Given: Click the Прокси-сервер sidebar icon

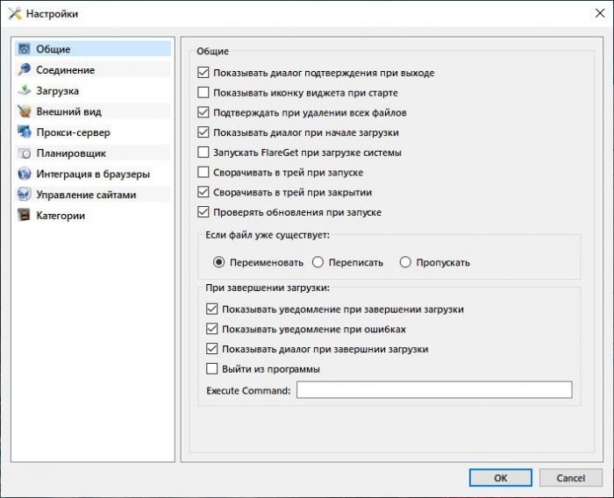Looking at the screenshot, I should 25,132.
